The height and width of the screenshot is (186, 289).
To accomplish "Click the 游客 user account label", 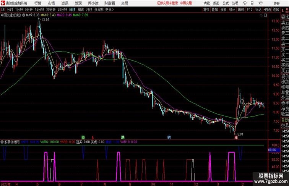I will [276, 3].
